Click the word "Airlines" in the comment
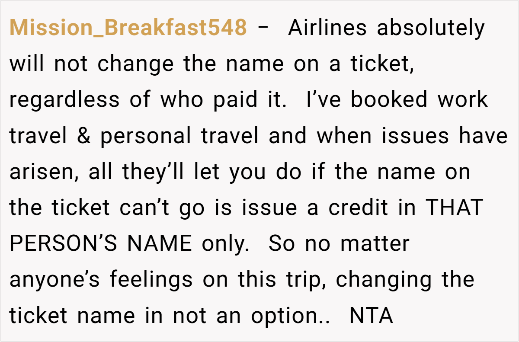The height and width of the screenshot is (342, 519). [x=327, y=29]
